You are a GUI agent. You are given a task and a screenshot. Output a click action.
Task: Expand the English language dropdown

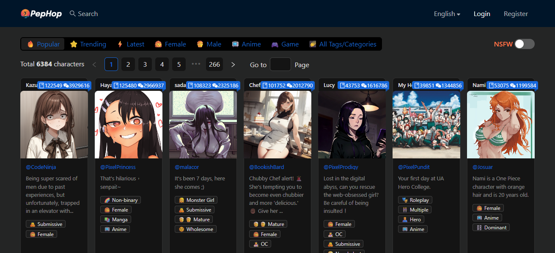[x=447, y=14]
